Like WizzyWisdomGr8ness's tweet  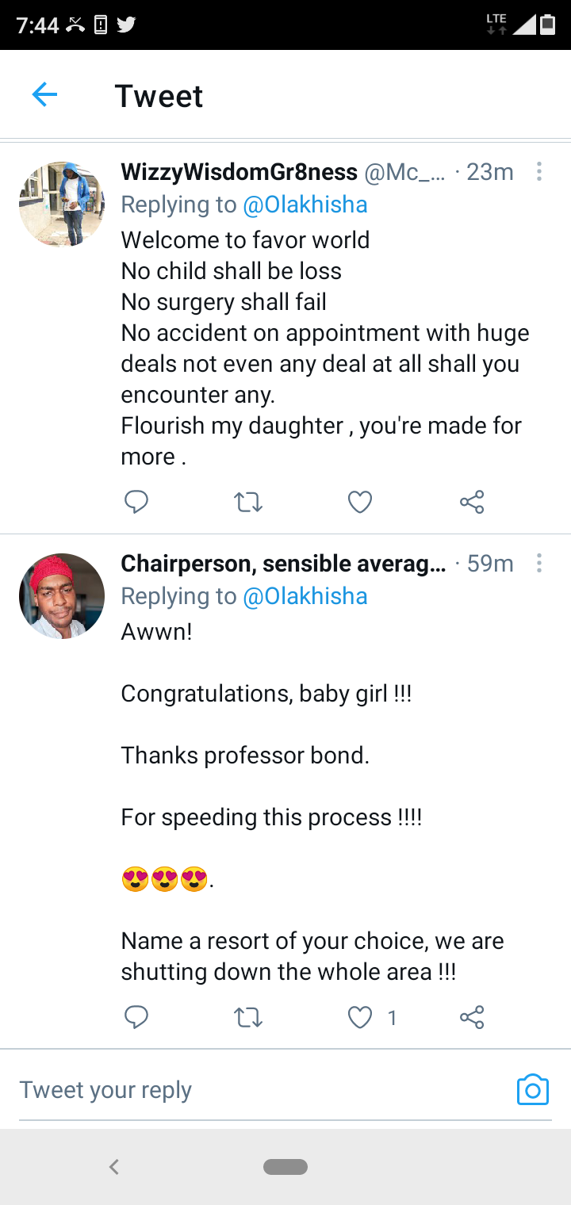pyautogui.click(x=360, y=502)
